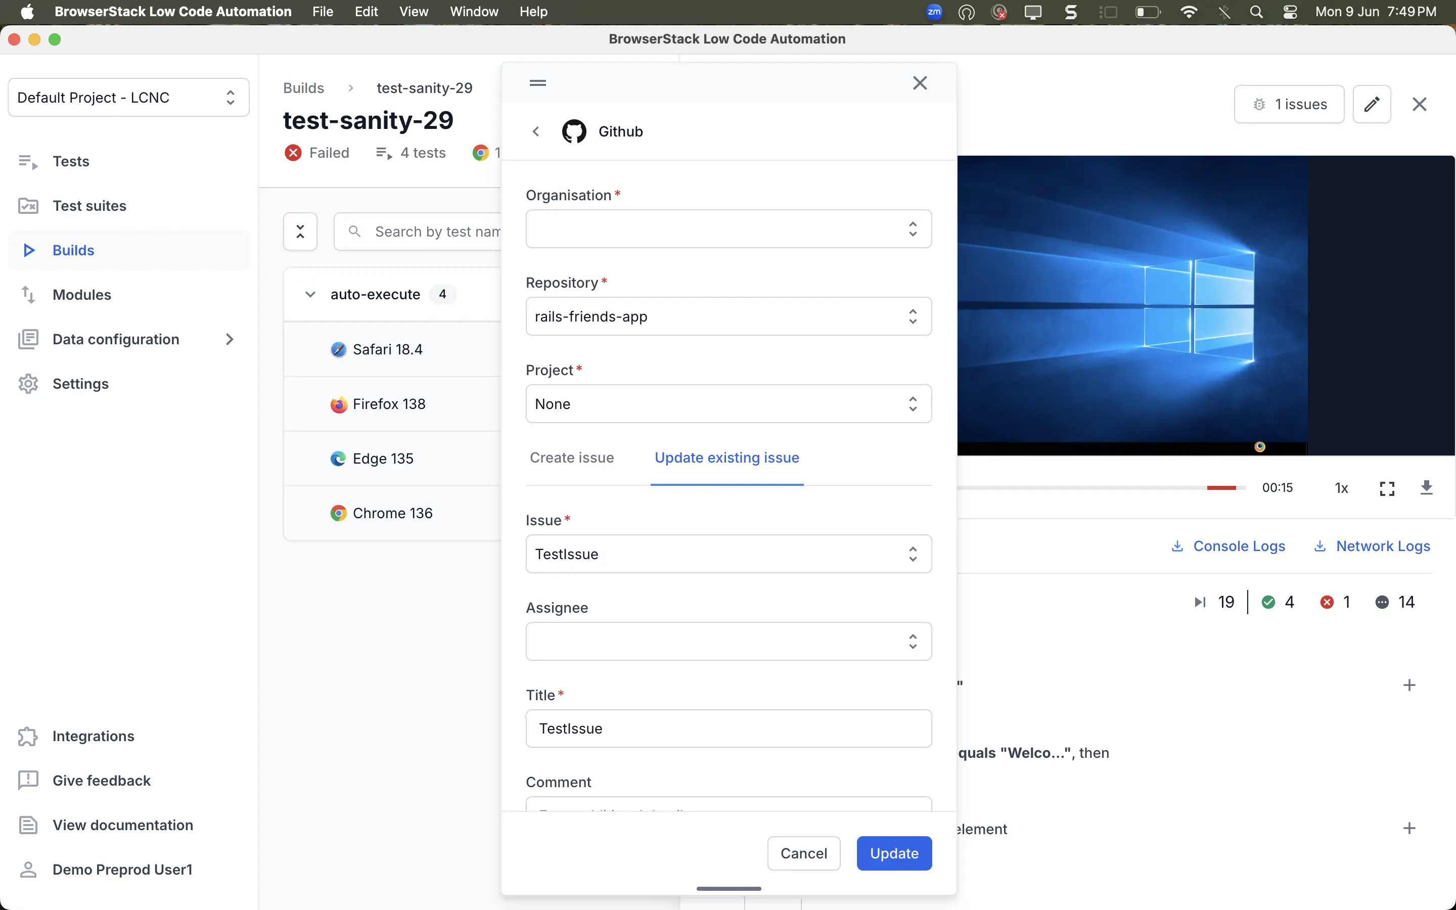The height and width of the screenshot is (910, 1456).
Task: Click Give feedback
Action: tap(129, 781)
